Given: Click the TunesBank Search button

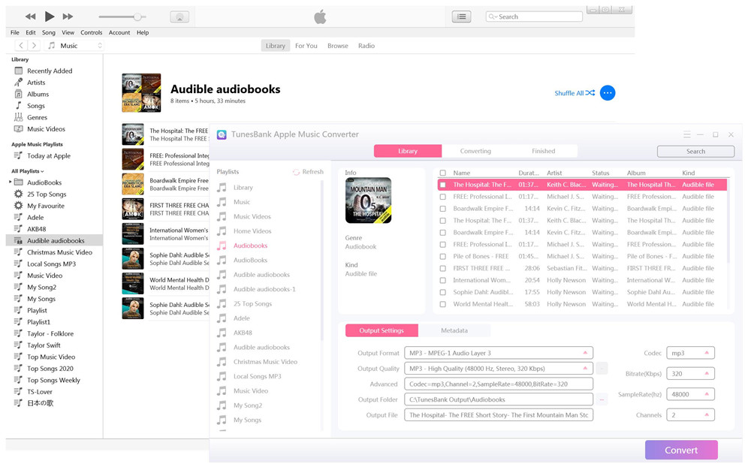Looking at the screenshot, I should tap(695, 151).
